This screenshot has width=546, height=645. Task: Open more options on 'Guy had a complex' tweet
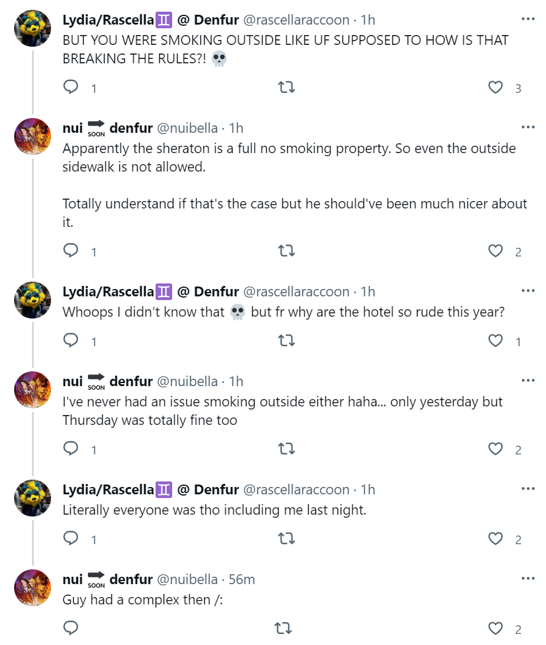pyautogui.click(x=528, y=579)
